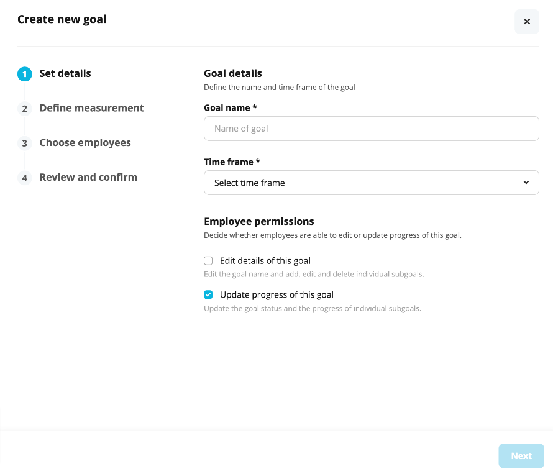Open the Choose employees step
Screen dimensions: 553x474
[x=85, y=142]
